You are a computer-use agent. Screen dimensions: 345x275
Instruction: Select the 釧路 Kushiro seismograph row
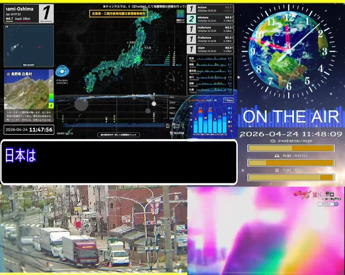[x=210, y=65]
